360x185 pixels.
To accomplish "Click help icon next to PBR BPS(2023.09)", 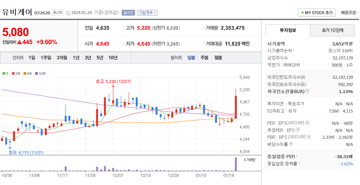I will [x=309, y=137].
